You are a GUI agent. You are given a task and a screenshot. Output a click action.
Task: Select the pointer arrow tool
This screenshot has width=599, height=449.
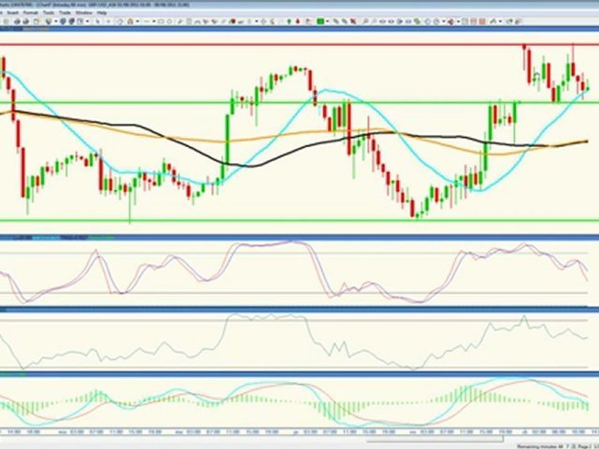(98, 21)
